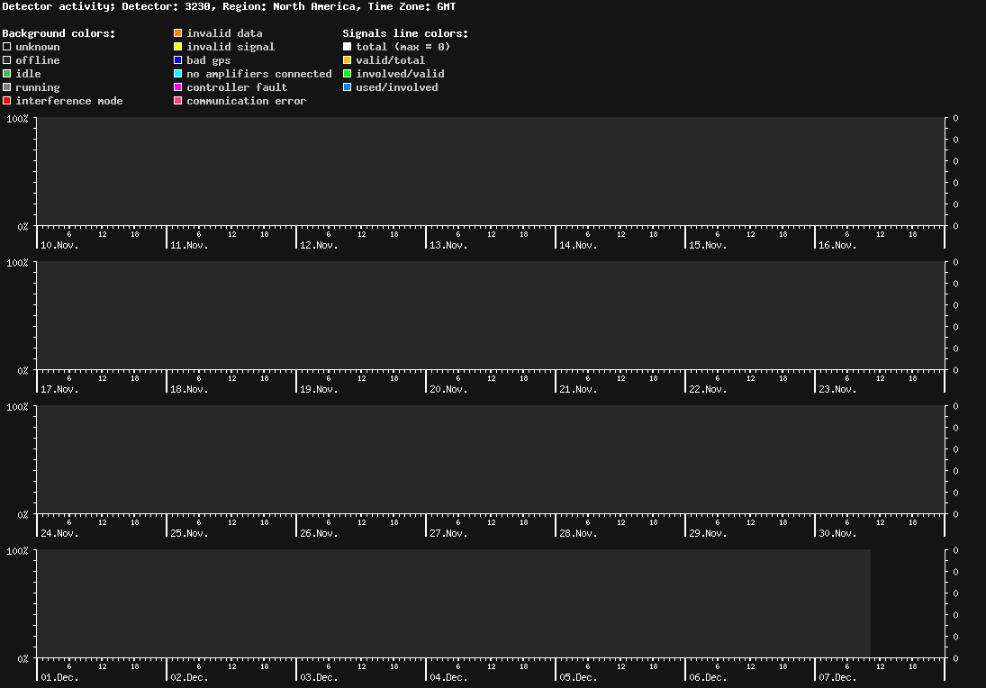Select the magenta controller fault legend icon
The image size is (986, 688).
pyautogui.click(x=178, y=87)
